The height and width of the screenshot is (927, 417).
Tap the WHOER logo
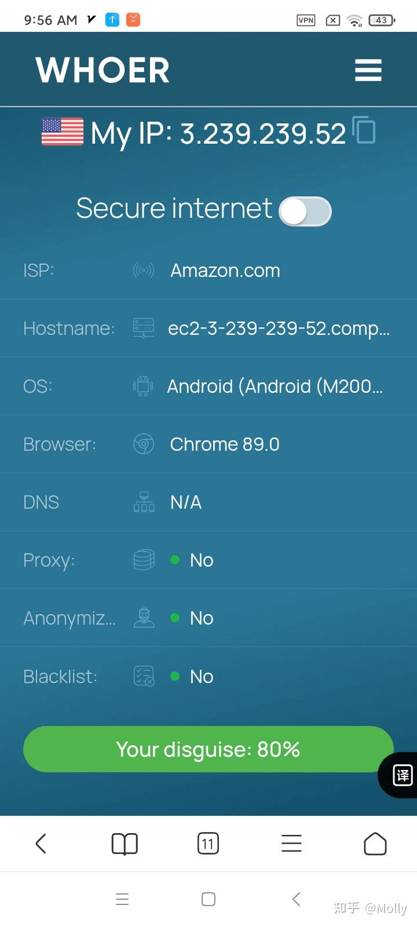pyautogui.click(x=103, y=70)
